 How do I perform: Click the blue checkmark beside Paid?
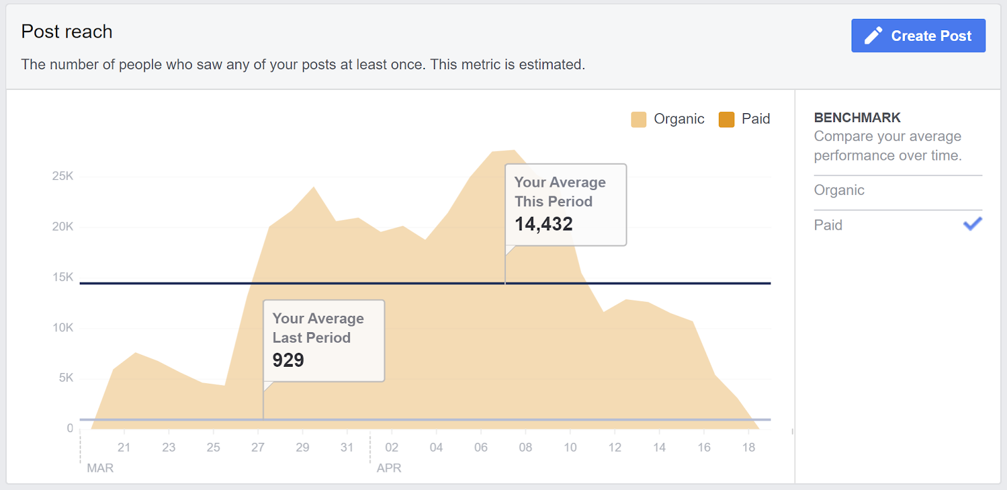[x=972, y=224]
